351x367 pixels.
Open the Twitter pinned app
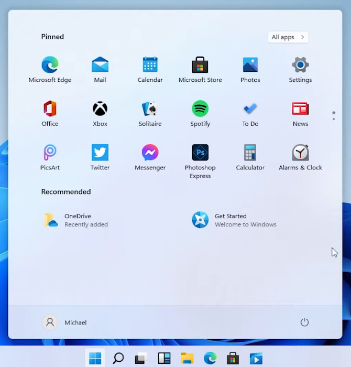[100, 157]
